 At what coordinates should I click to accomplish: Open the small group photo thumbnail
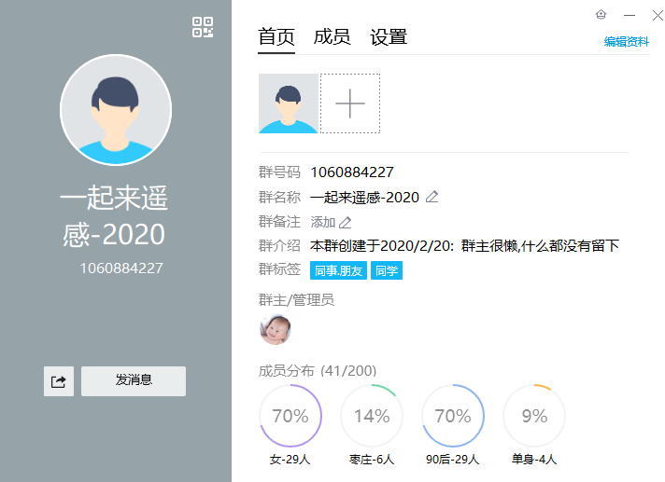(289, 103)
